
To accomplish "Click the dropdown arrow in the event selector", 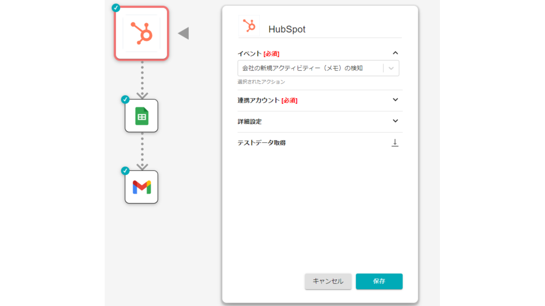I will click(391, 68).
